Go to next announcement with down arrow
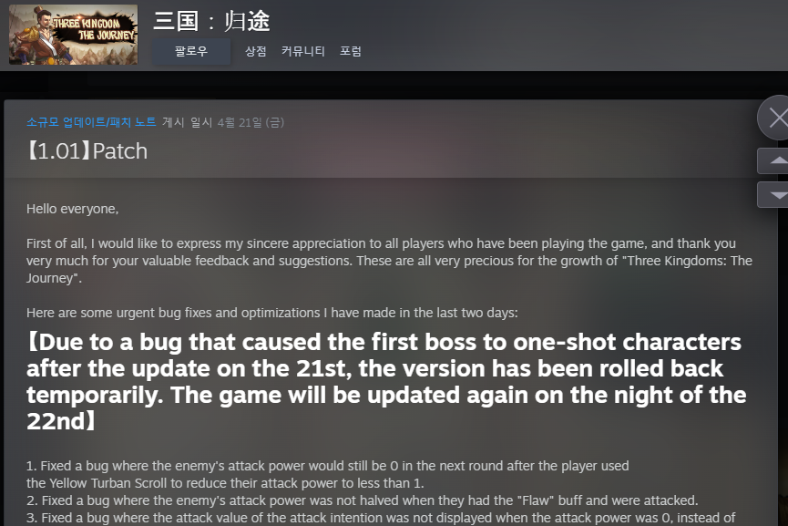 coord(774,194)
